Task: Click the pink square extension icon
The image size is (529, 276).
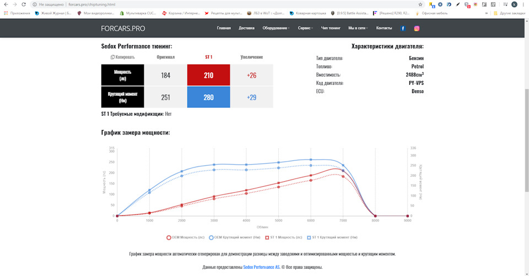Action: [x=476, y=4]
